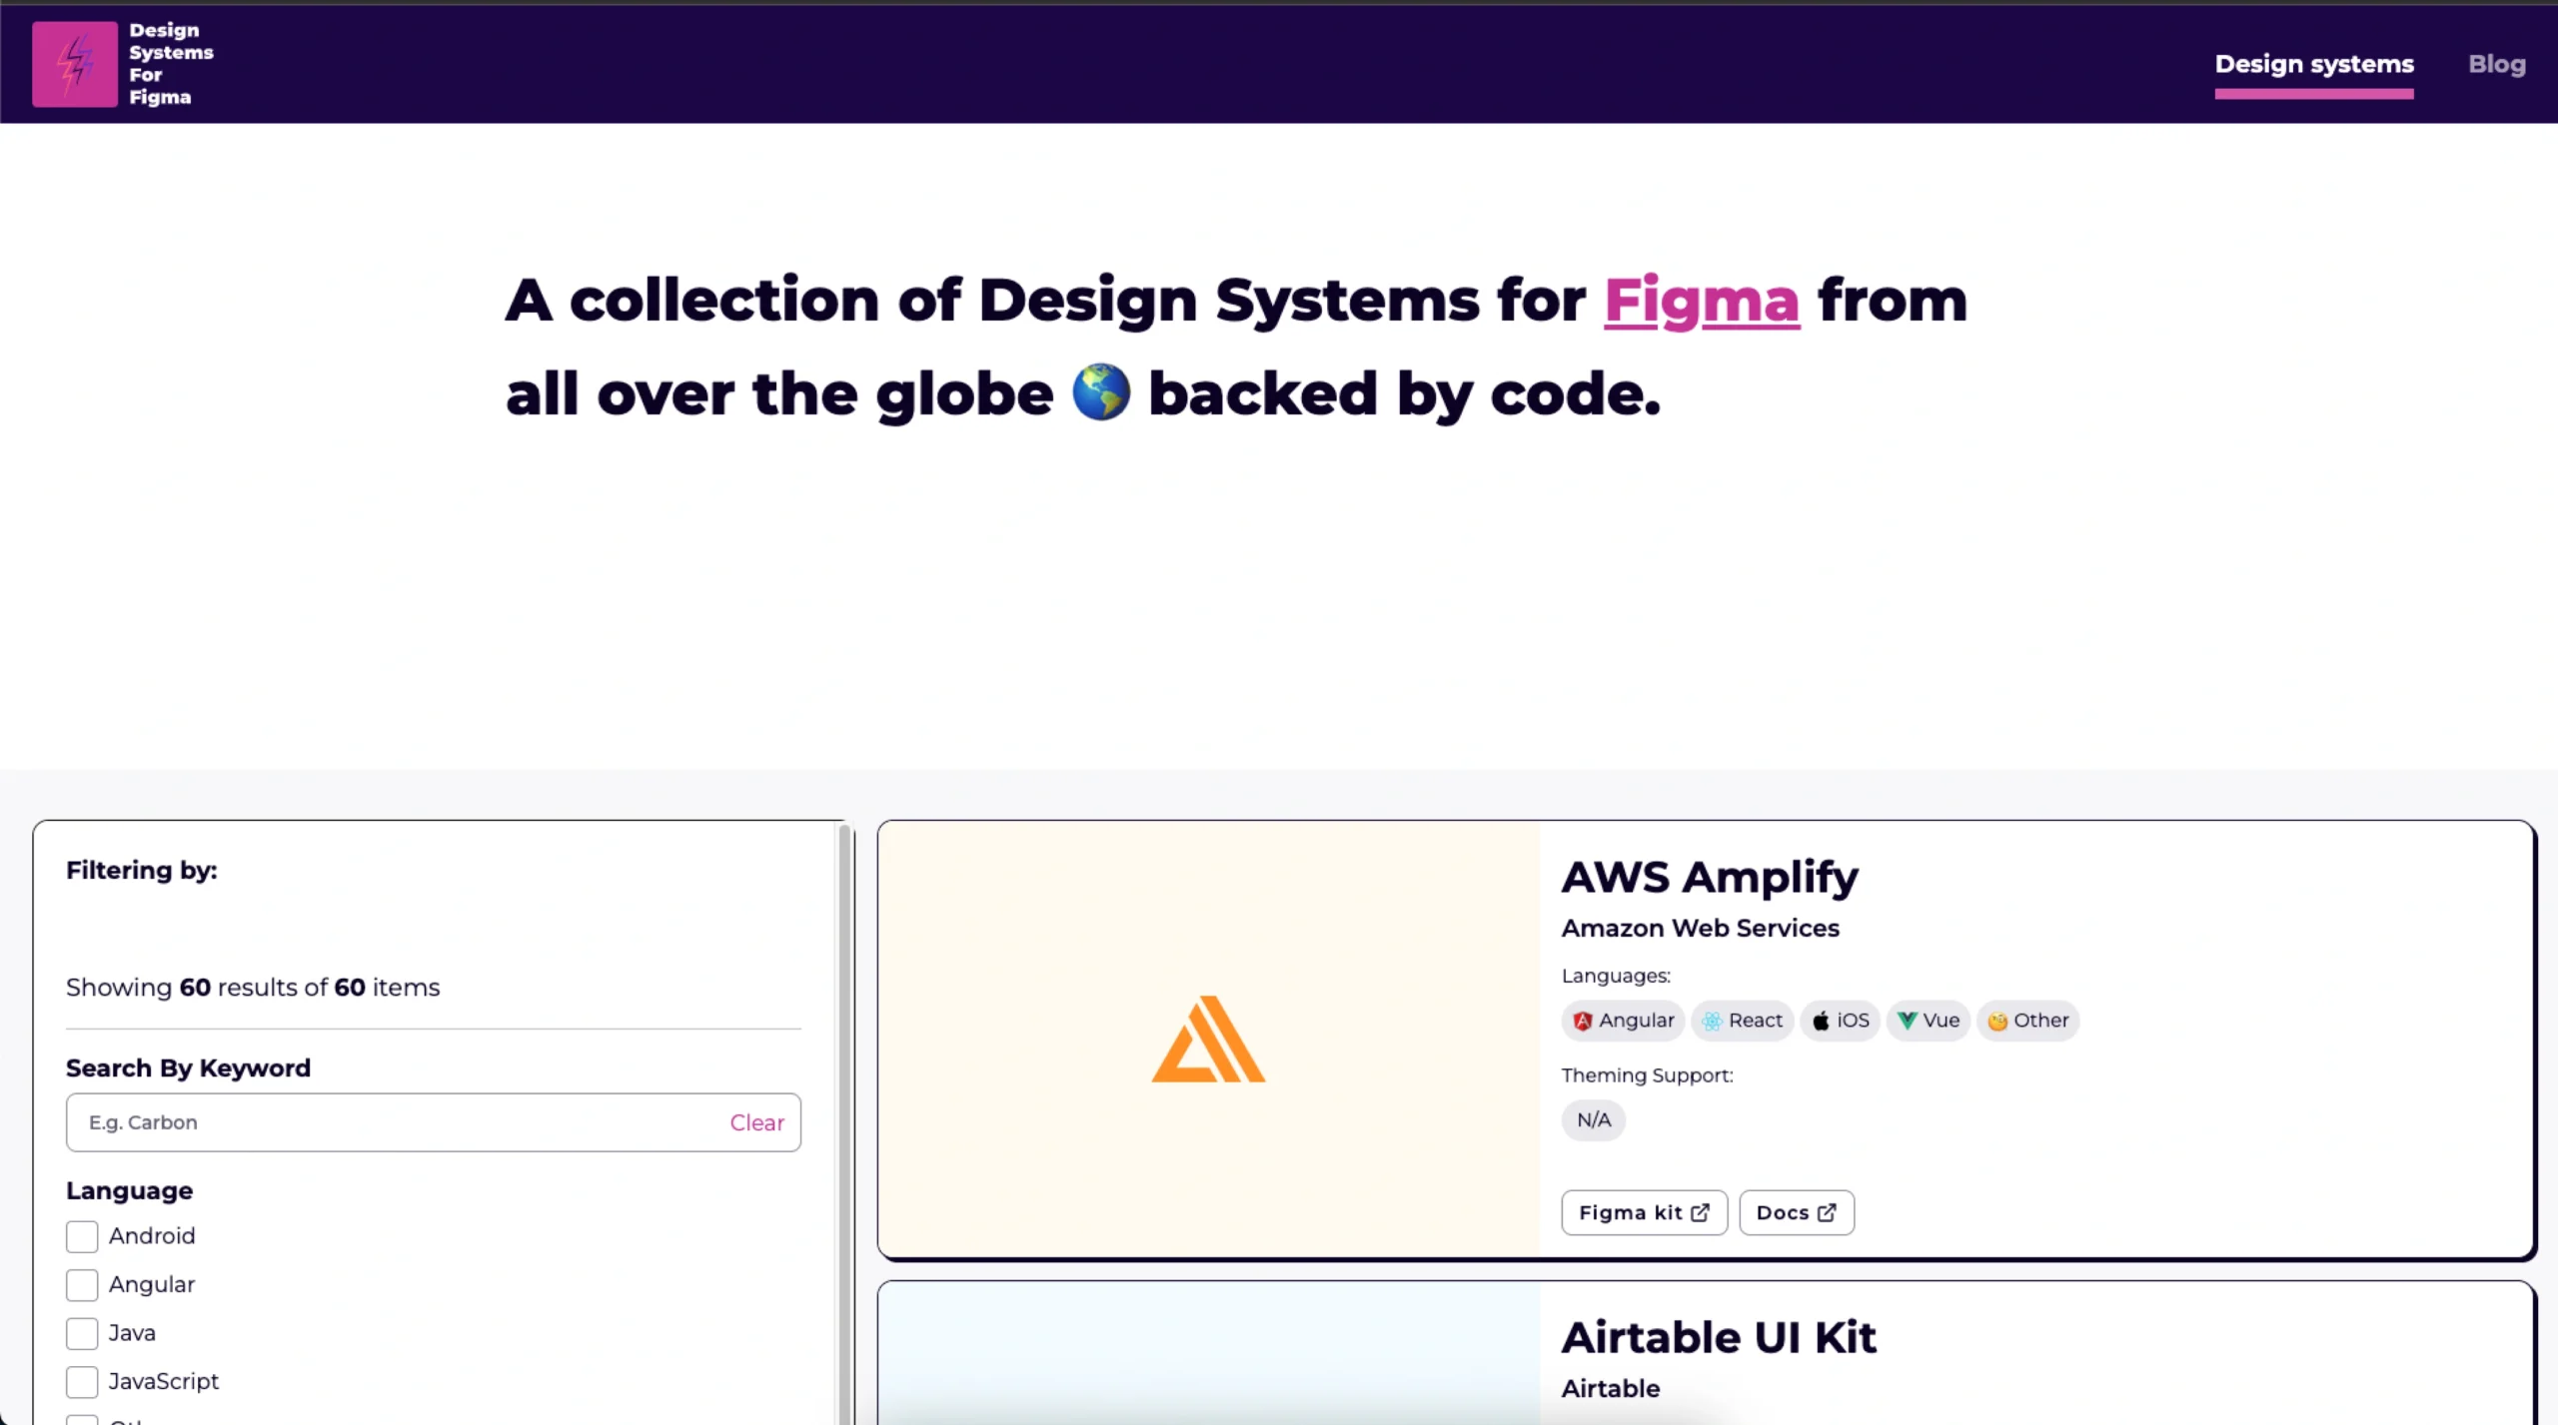Click the Vue language tag icon
This screenshot has height=1425, width=2558.
(x=1907, y=1021)
